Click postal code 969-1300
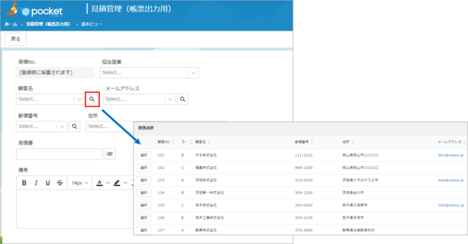Viewport: 468px width, 244px height. coord(304,168)
